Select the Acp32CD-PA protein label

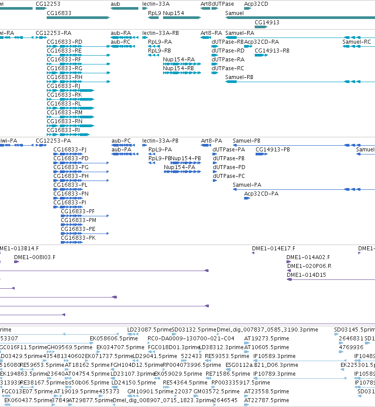pos(261,194)
